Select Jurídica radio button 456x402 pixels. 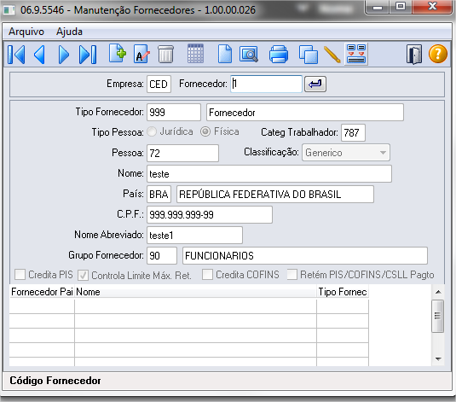(x=152, y=131)
